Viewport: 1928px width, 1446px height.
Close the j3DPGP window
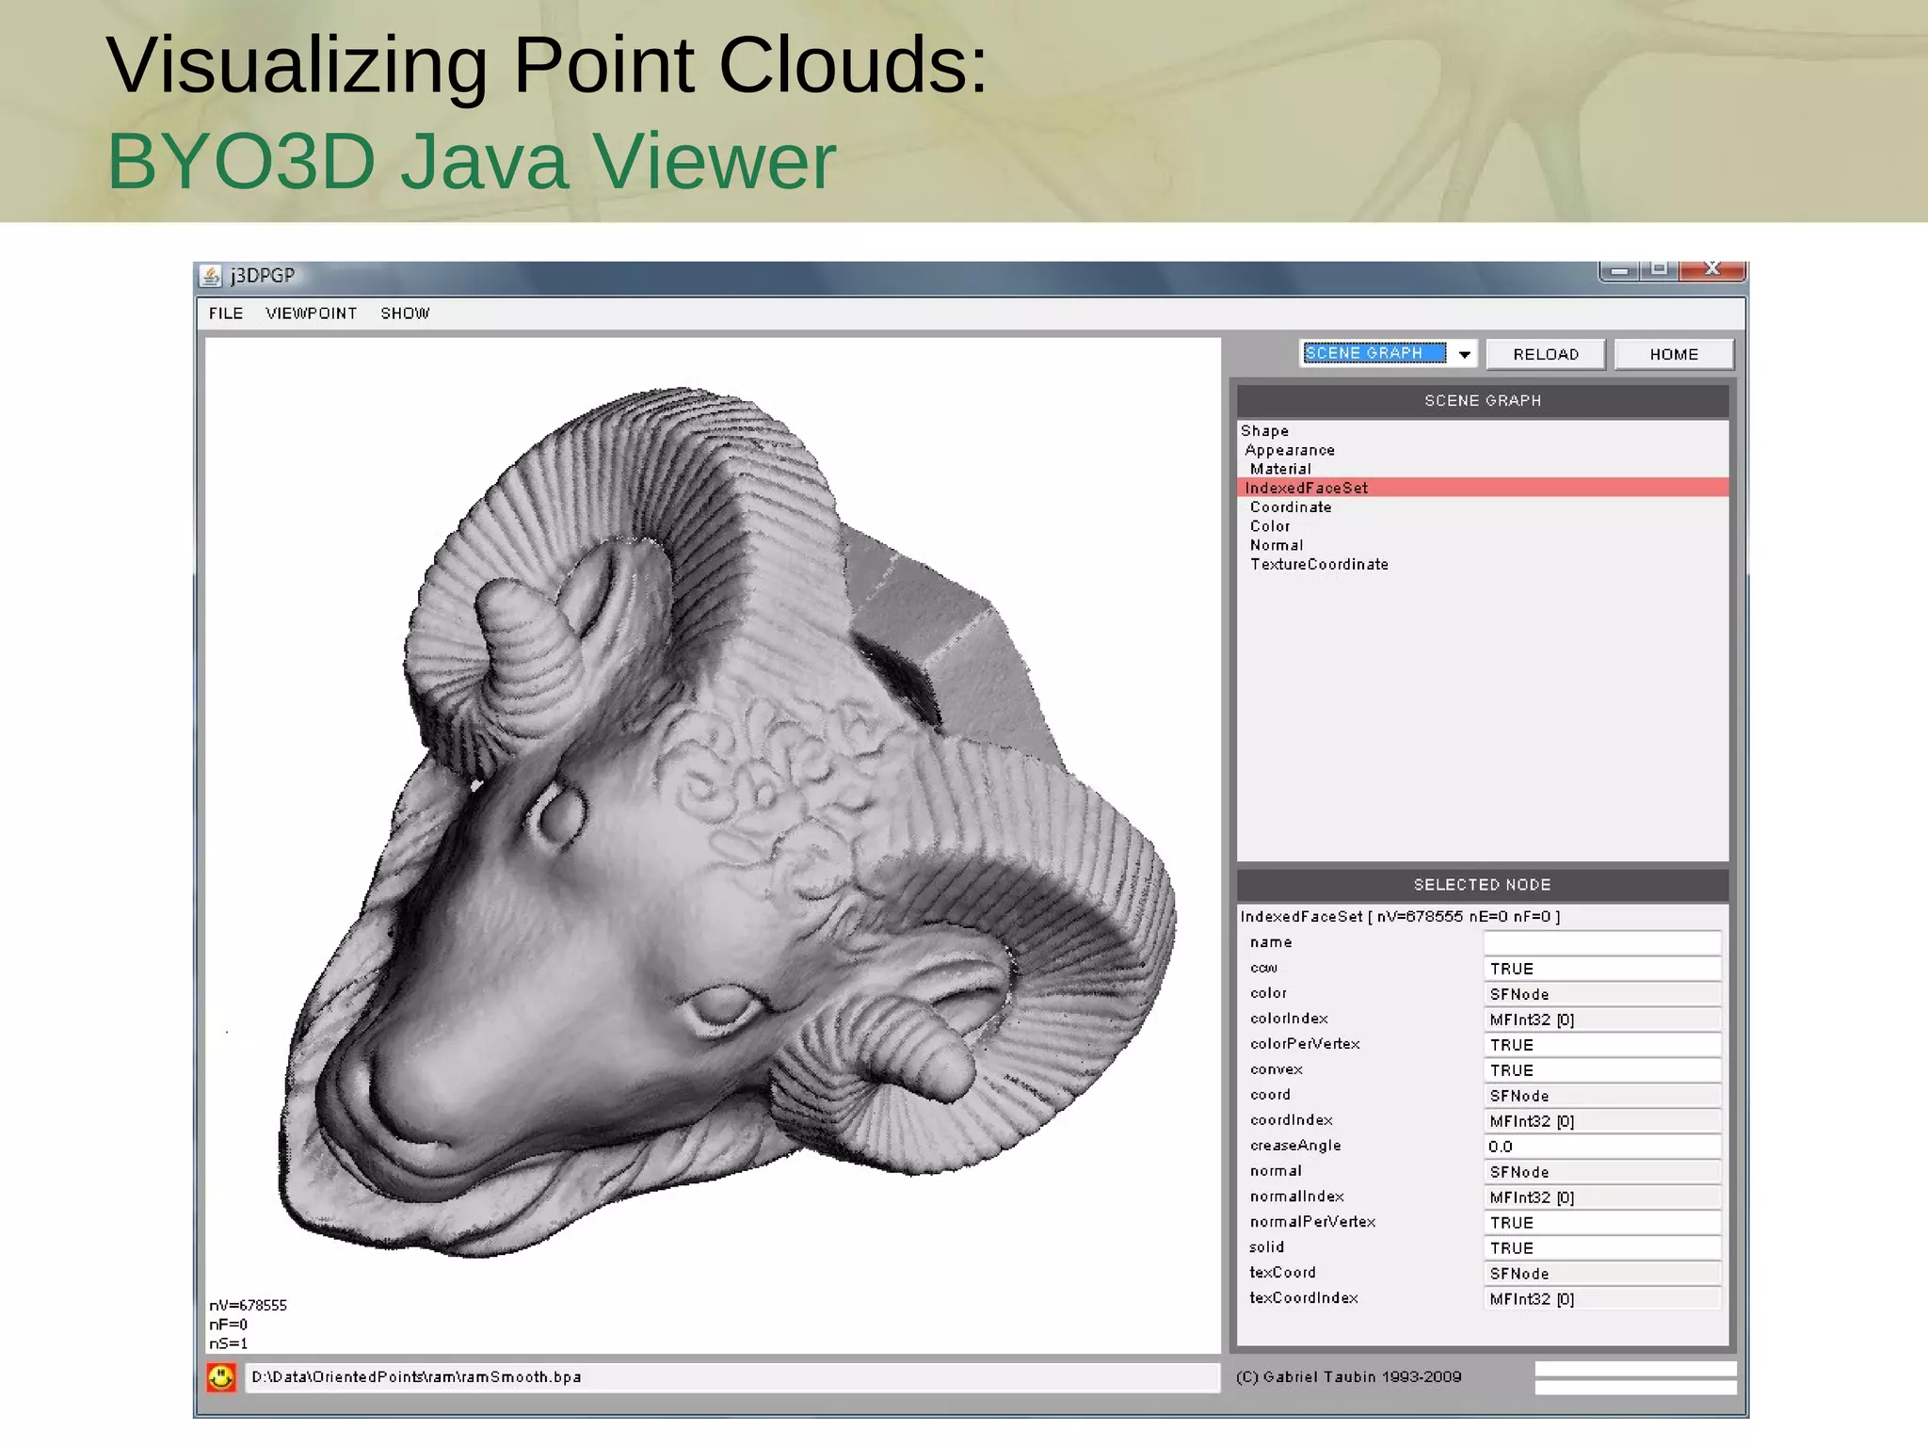click(x=1713, y=271)
